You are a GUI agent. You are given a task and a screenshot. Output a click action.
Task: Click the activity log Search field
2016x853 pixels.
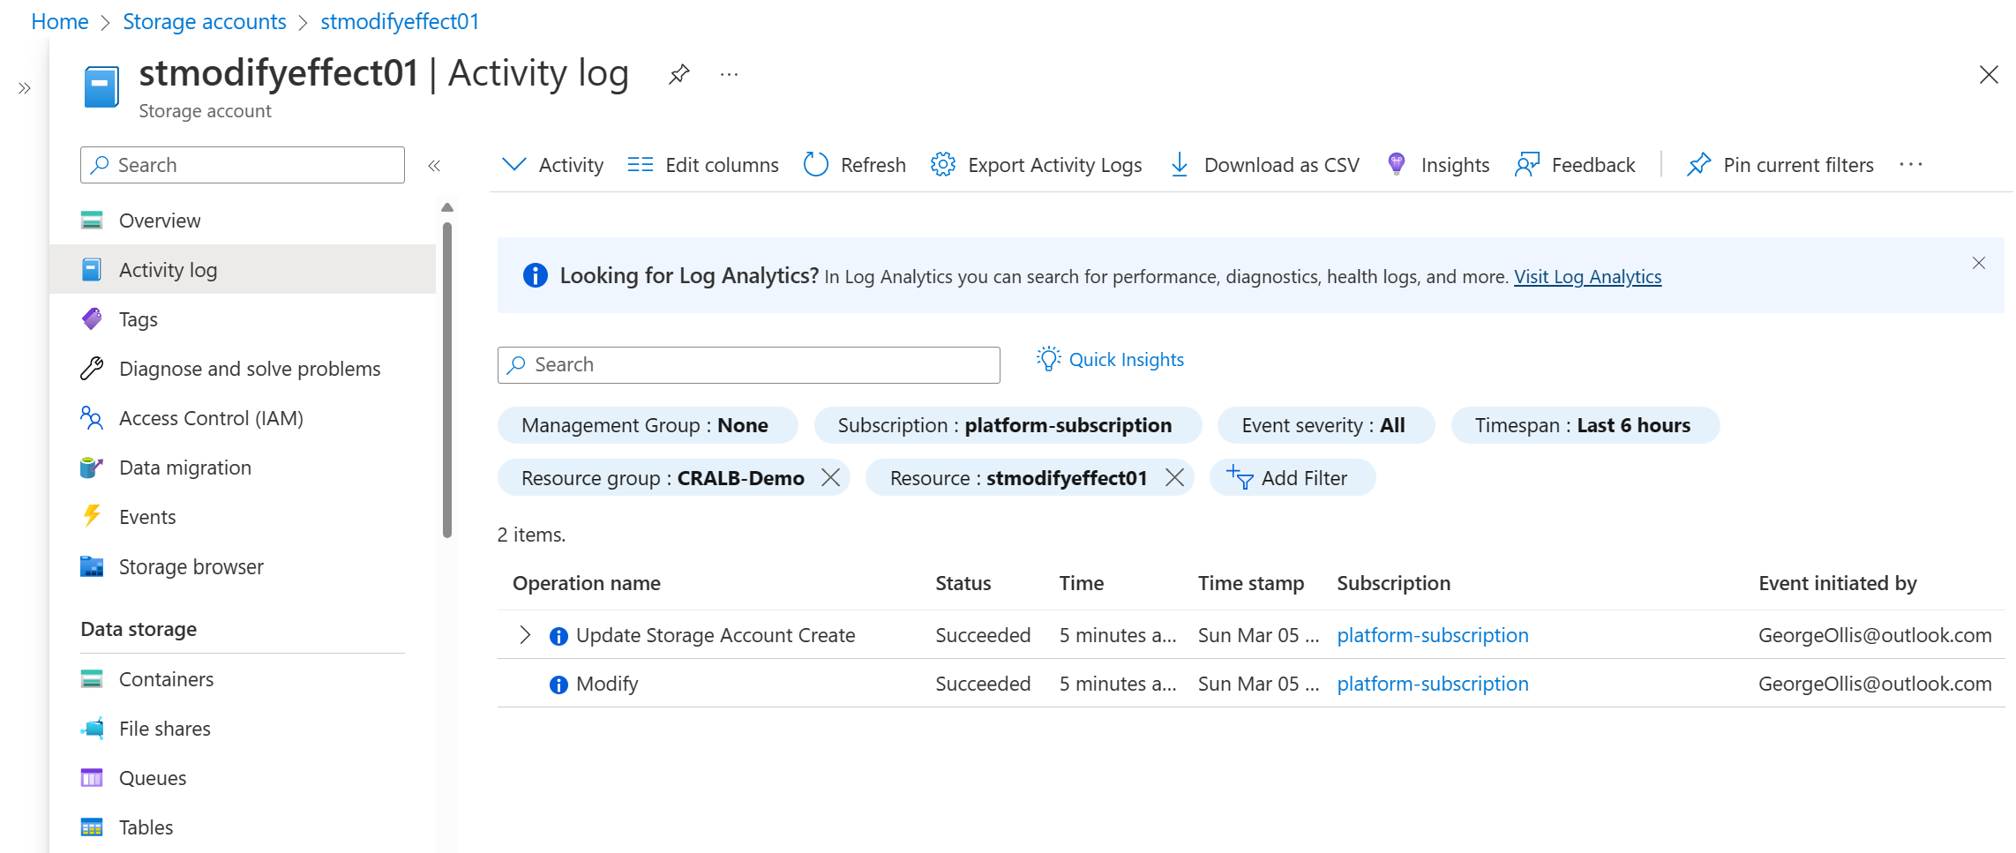[x=748, y=365]
